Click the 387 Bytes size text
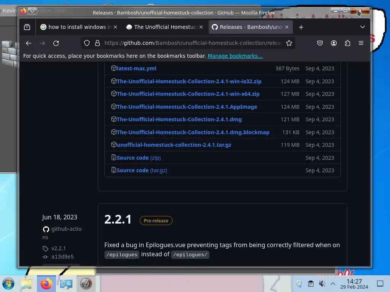Image resolution: width=390 pixels, height=292 pixels. pos(287,68)
